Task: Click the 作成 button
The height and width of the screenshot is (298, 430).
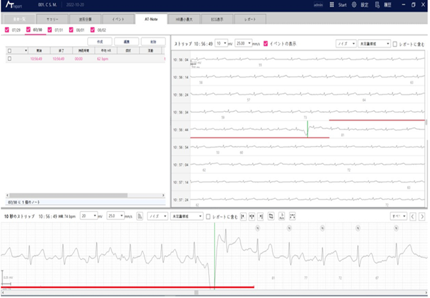Action: 100,41
